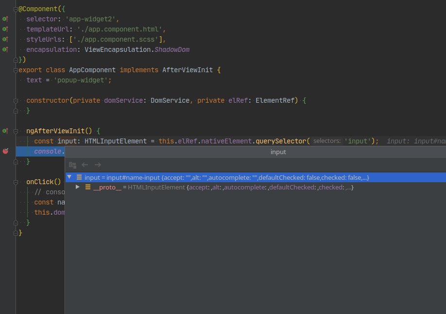Click the gutter marker beside the selector line
Screen dimensions: 446x314
(5, 19)
